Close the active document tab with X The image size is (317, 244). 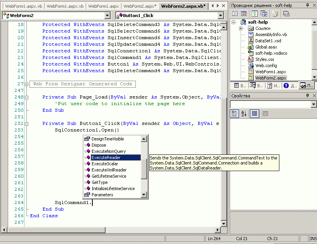click(x=223, y=6)
